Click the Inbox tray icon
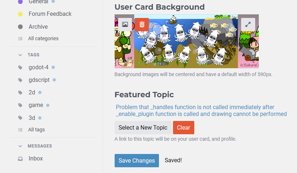This screenshot has width=297, height=173. (20, 159)
